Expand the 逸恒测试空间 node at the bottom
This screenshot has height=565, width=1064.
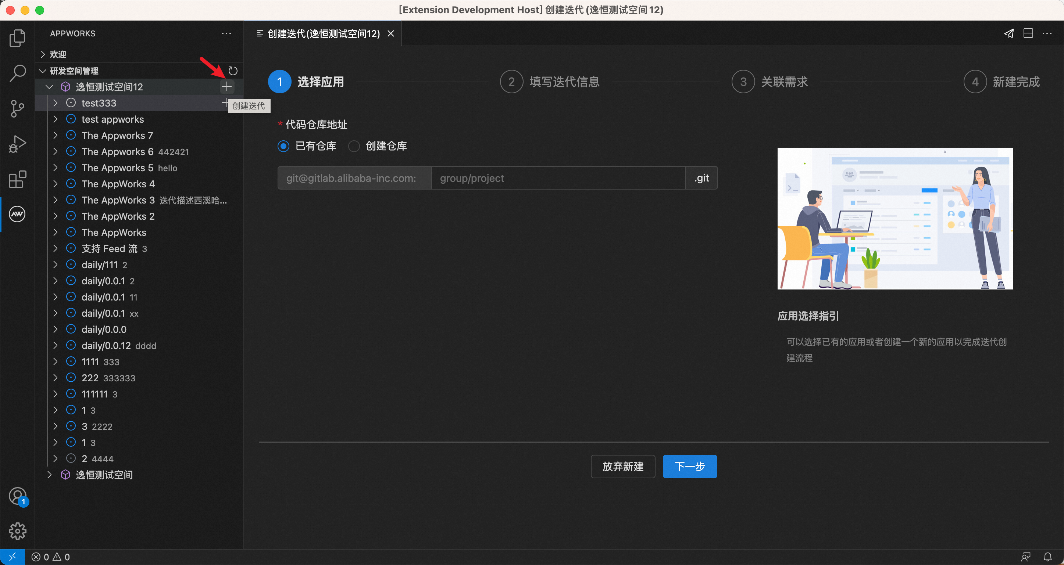[49, 475]
